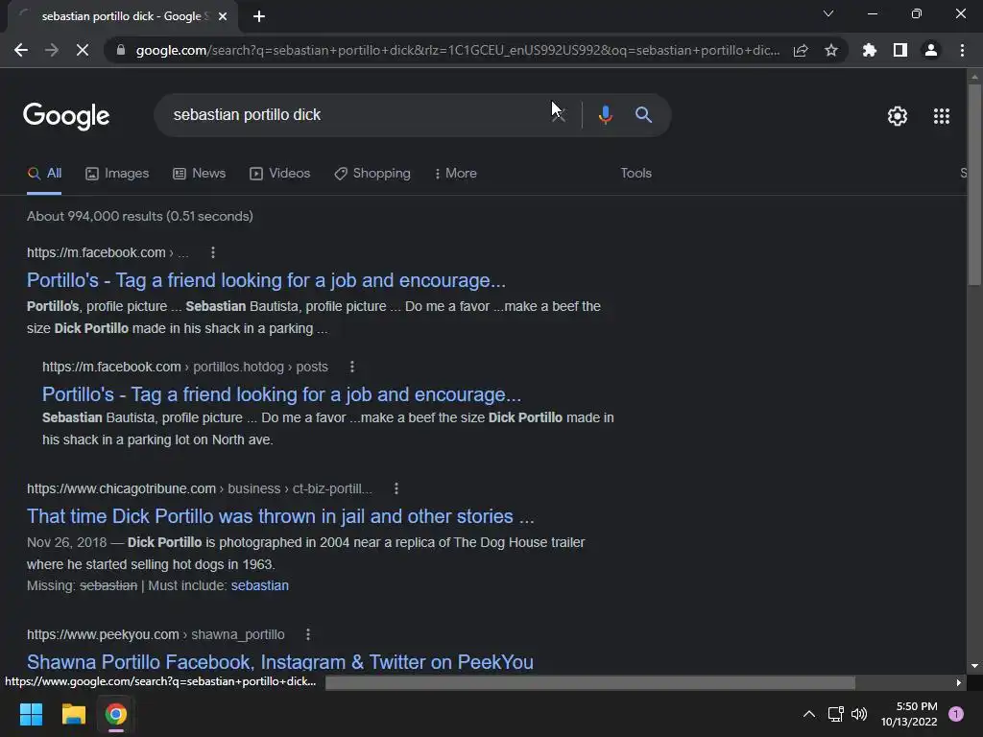Viewport: 983px width, 737px height.
Task: Switch to Images results tab
Action: [117, 174]
